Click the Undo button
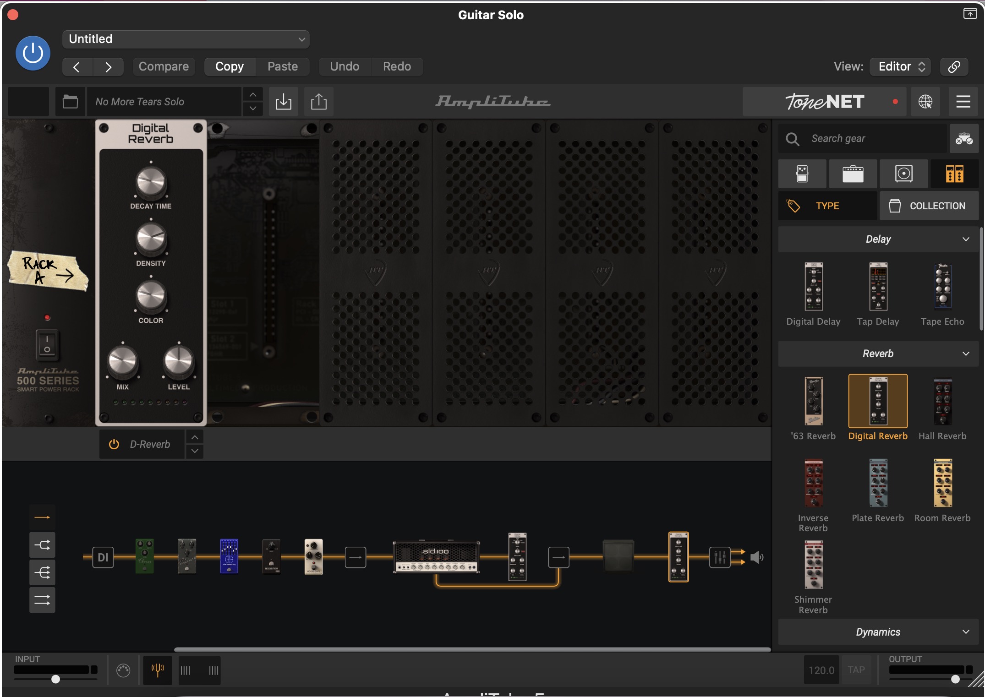This screenshot has width=985, height=697. pyautogui.click(x=345, y=66)
